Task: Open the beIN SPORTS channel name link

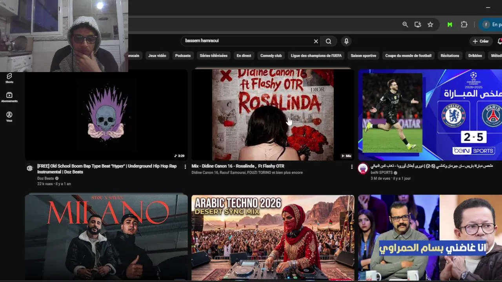Action: 382,172
